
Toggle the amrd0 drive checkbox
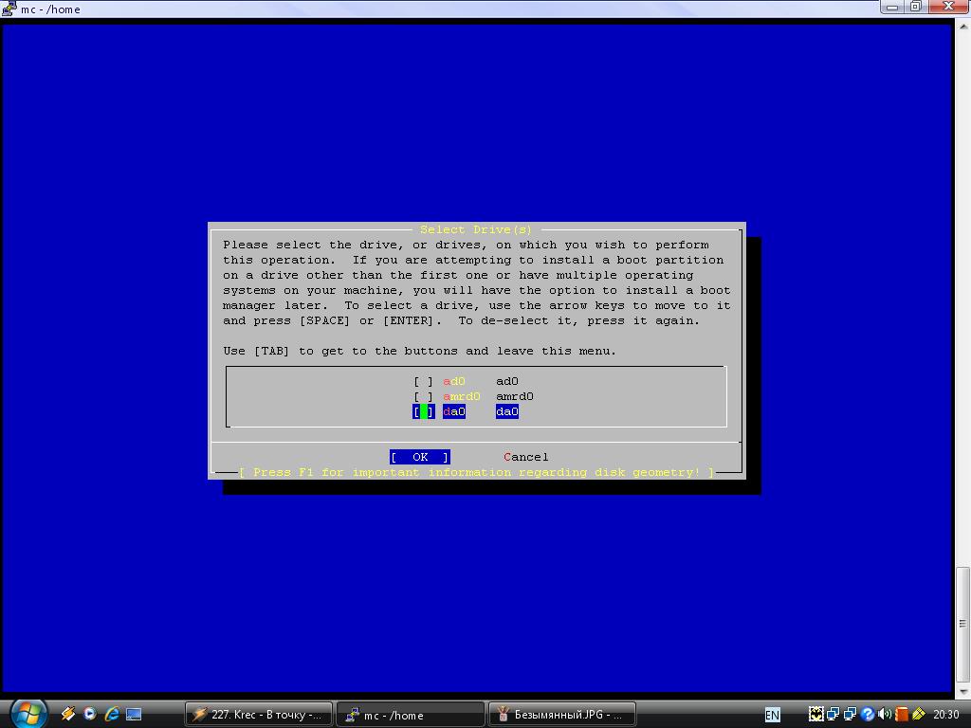(x=423, y=397)
